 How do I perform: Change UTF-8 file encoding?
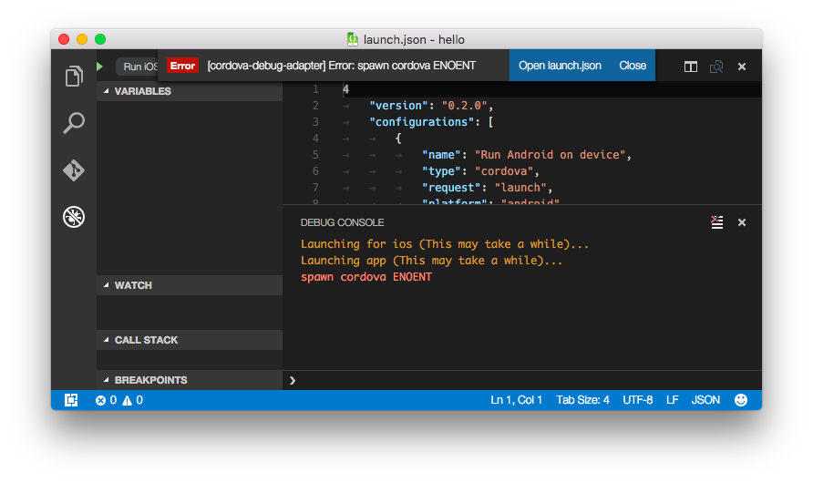[637, 400]
